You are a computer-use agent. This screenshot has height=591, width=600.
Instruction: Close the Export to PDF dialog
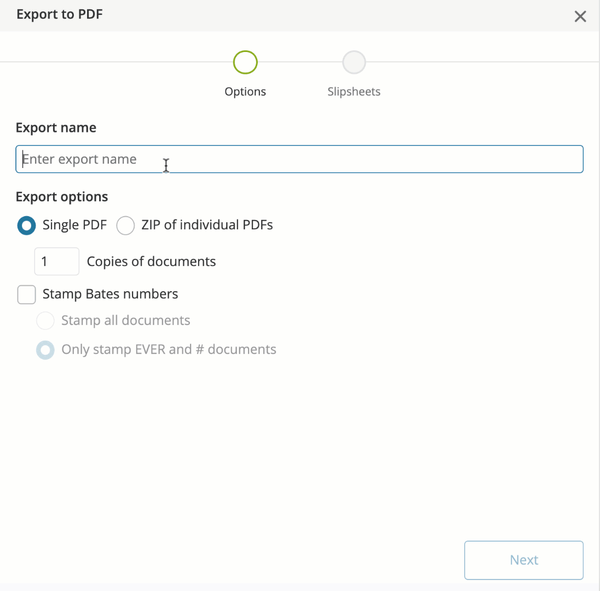click(580, 16)
